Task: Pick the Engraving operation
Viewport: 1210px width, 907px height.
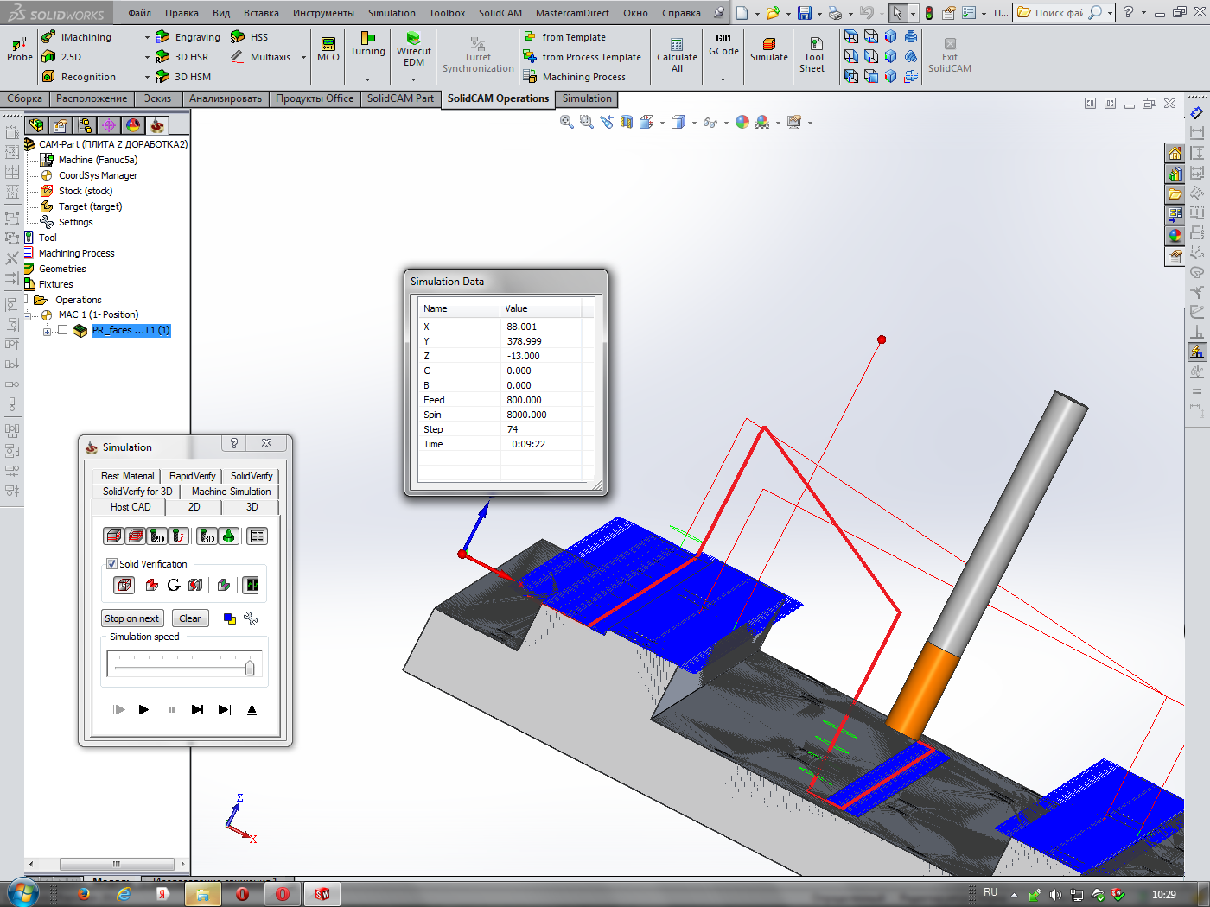Action: (x=188, y=37)
